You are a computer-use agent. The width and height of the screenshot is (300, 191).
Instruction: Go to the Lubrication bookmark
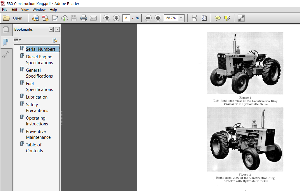pos(37,97)
